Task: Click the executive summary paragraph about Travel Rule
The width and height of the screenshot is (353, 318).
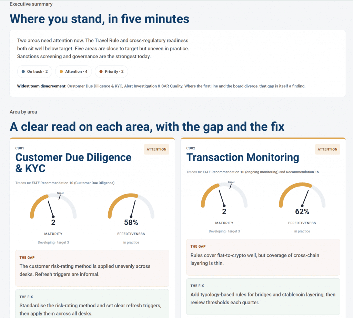Action: [103, 48]
